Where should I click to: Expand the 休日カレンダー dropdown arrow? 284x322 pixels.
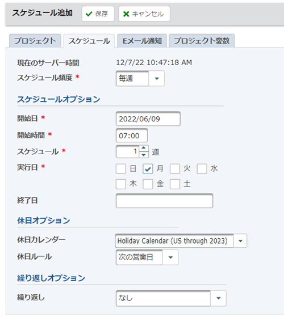[240, 241]
